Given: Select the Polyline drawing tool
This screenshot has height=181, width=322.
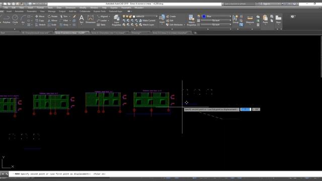Looking at the screenshot, I should click(6, 20).
